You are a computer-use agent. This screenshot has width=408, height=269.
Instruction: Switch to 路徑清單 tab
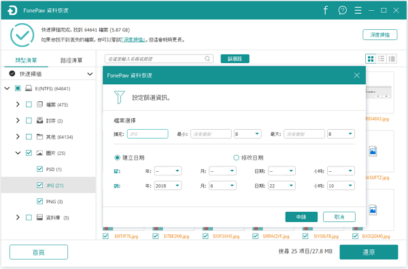point(71,60)
